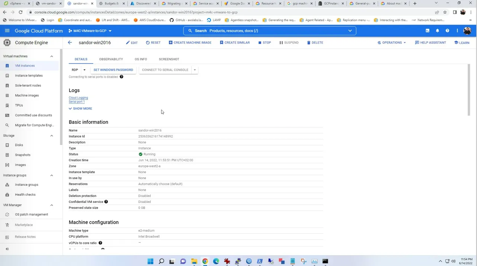Screen dimensions: 477x266
Task: Reload the page in Chrome
Action: click(20, 12)
